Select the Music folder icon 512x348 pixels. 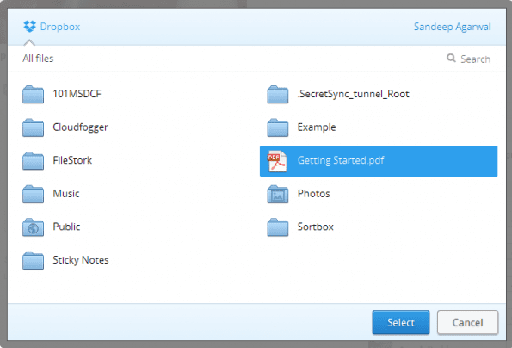(33, 194)
